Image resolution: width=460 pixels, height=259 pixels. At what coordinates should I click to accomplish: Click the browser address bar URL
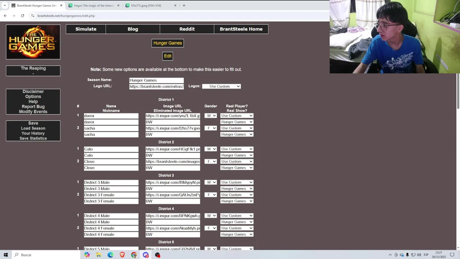[x=66, y=16]
